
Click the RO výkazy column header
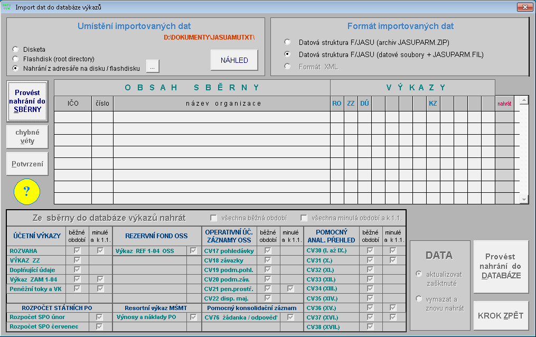[337, 103]
